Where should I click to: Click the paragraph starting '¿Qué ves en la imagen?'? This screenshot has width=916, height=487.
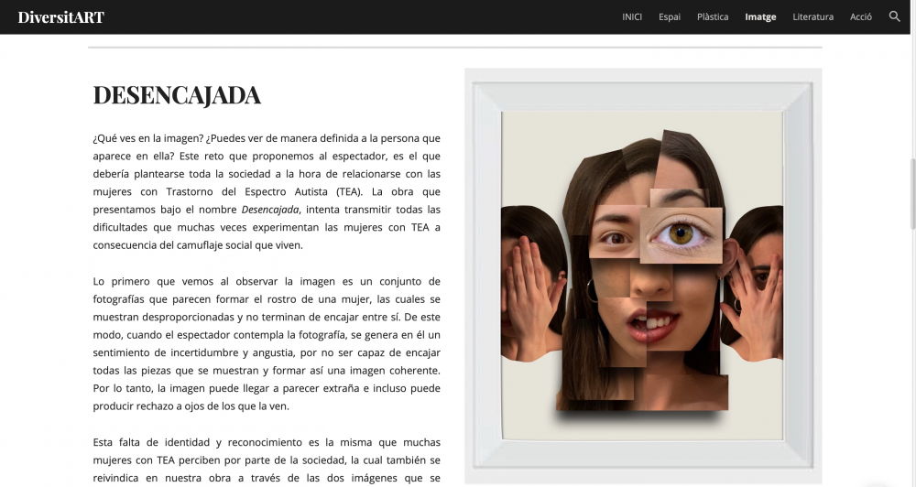click(267, 191)
